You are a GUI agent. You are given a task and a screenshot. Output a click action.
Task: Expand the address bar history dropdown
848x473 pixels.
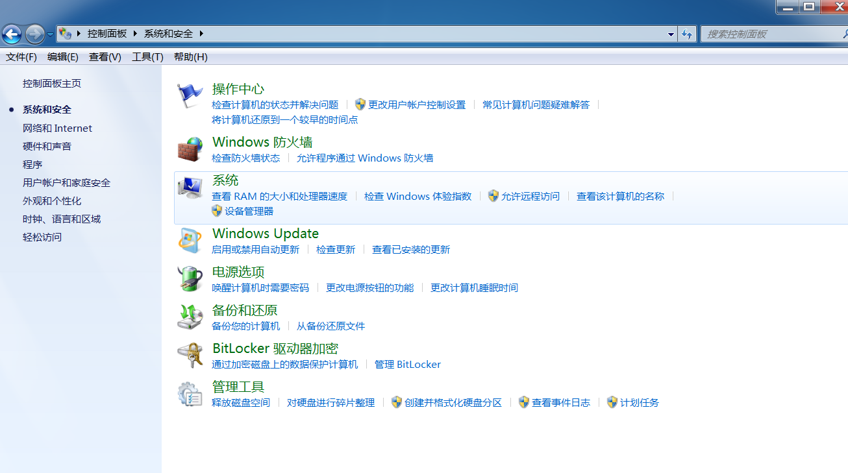(x=671, y=34)
